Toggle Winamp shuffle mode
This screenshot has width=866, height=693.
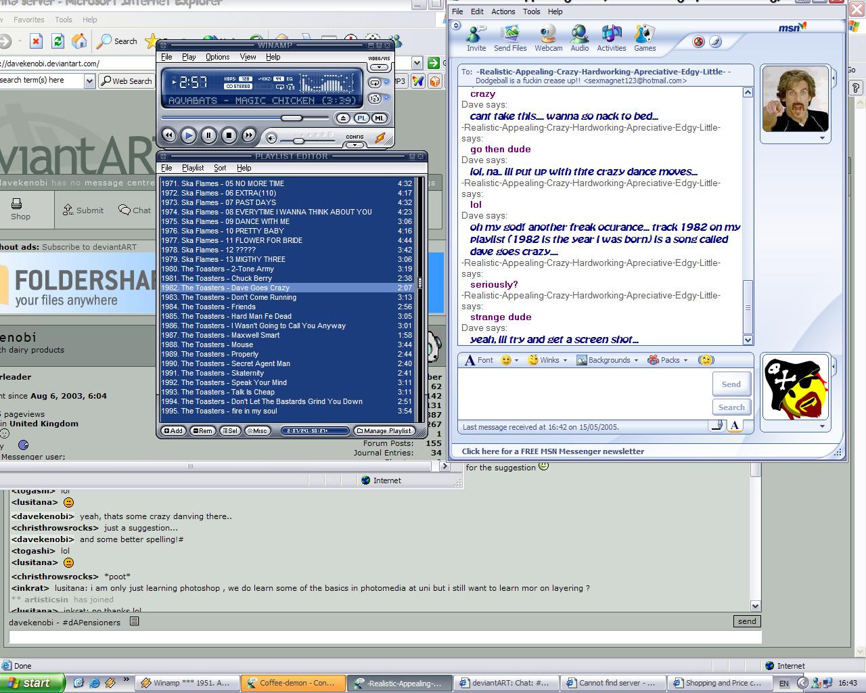point(374,98)
